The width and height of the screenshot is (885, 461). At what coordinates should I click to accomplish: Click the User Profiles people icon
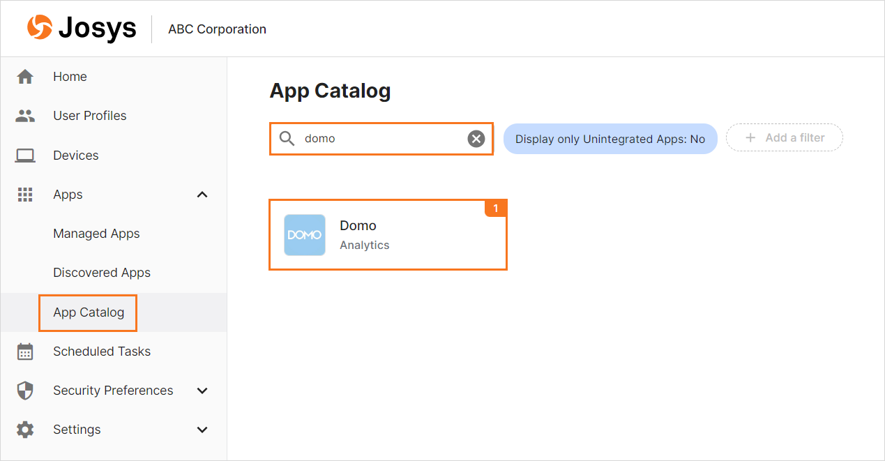tap(25, 116)
